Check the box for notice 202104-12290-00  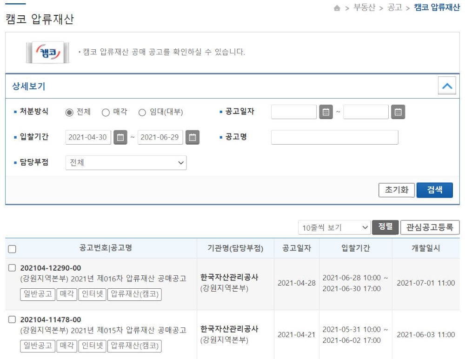pos(13,269)
